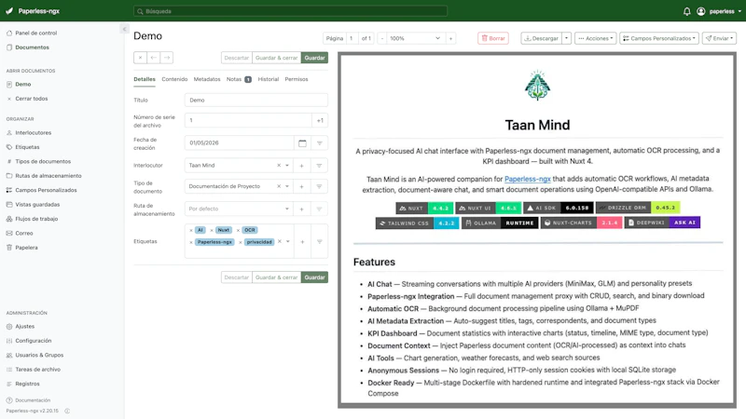746x419 pixels.
Task: Click the version info icon
Action: pyautogui.click(x=67, y=411)
